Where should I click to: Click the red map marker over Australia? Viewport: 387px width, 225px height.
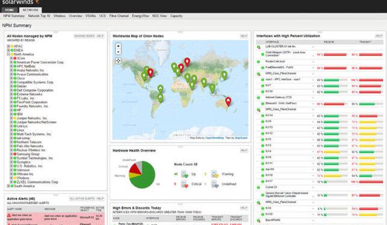point(228,101)
